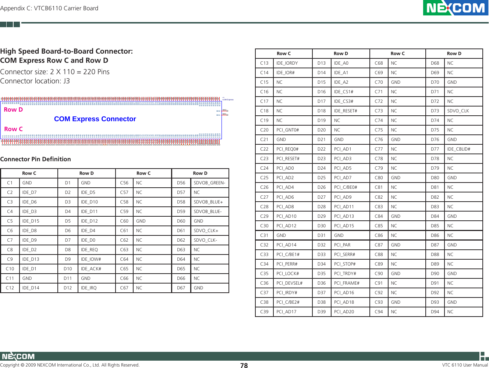
Task: Click the page number 78 in the footer
Action: coord(244,365)
